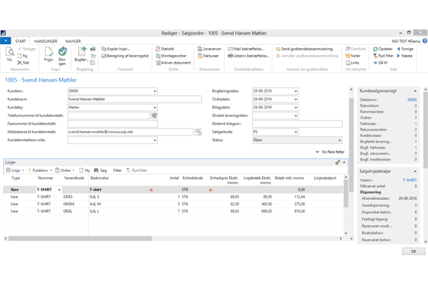Click Ny in Linjer toolbar
Image resolution: width=428 pixels, height=286 pixels.
tap(84, 171)
